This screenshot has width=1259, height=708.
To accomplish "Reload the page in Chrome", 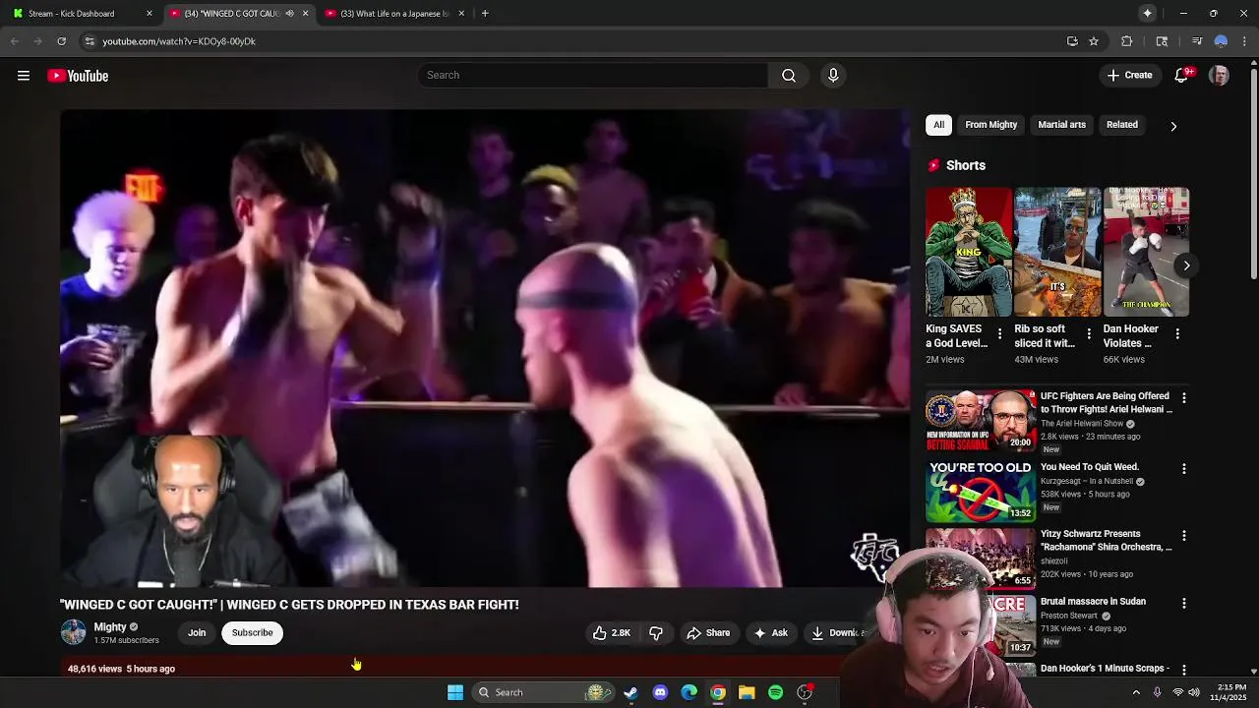I will pyautogui.click(x=61, y=41).
